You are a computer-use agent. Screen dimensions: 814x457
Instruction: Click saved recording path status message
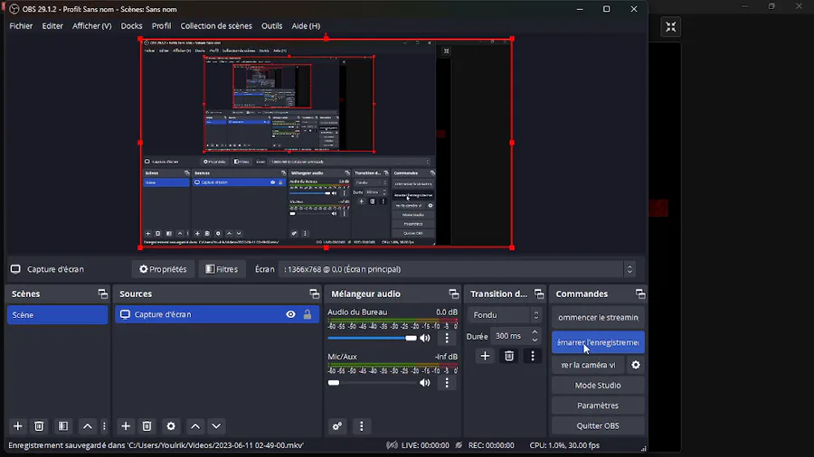tap(156, 445)
